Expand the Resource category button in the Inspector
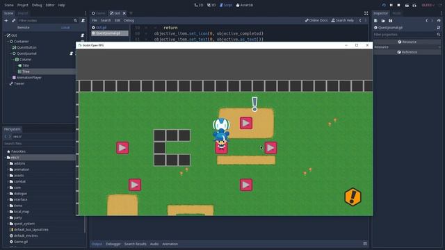Image resolution: width=445 pixels, height=250 pixels. tap(407, 42)
